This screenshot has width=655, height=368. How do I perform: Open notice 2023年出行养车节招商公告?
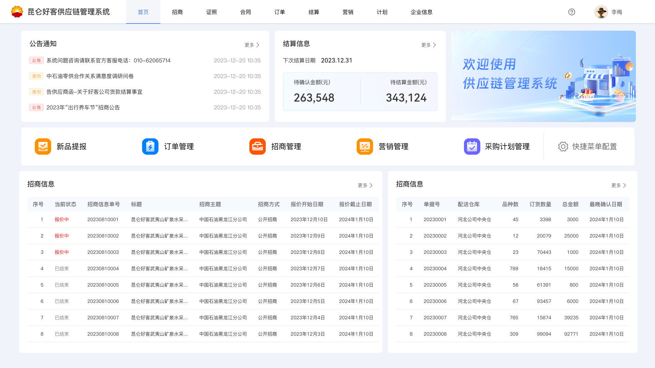83,107
